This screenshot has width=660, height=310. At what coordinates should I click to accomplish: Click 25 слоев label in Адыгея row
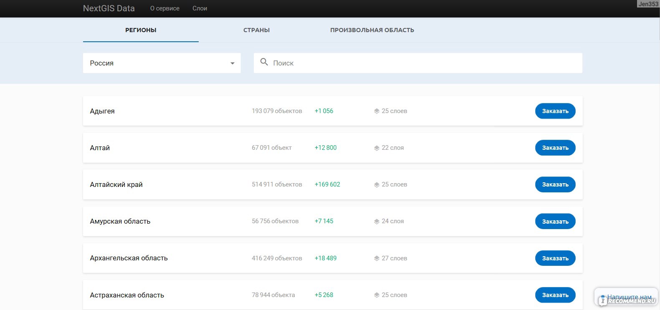point(394,111)
